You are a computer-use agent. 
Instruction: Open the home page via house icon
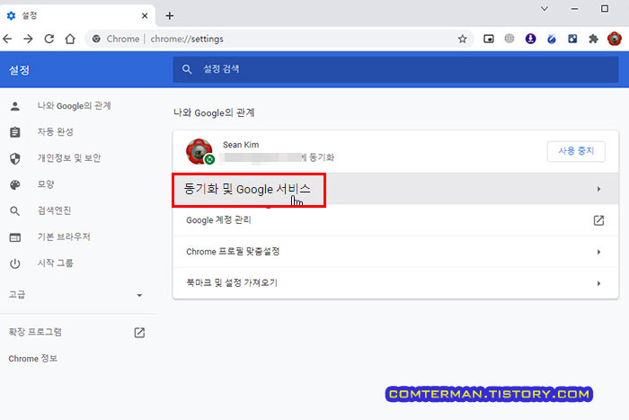coord(70,39)
